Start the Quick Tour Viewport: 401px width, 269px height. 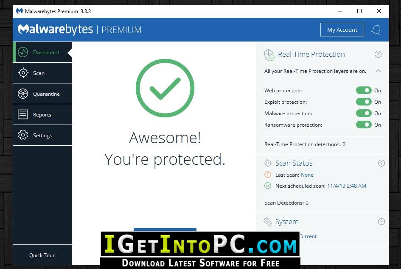click(x=42, y=255)
